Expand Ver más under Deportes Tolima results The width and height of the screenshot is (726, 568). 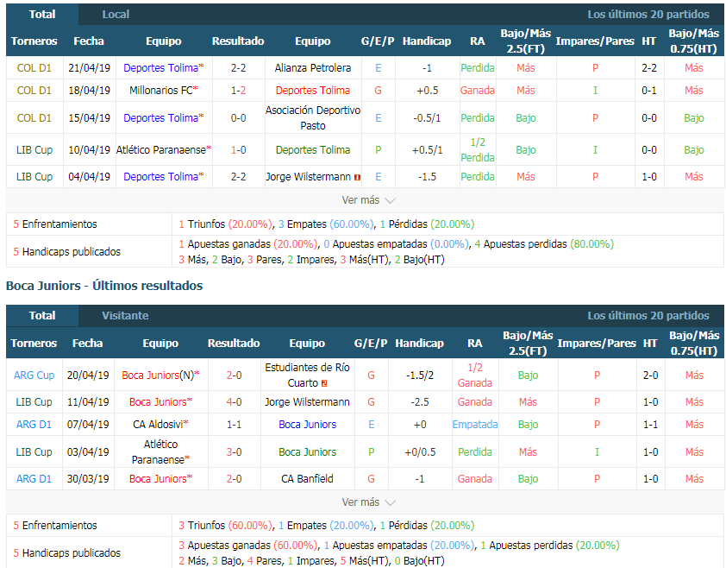368,200
